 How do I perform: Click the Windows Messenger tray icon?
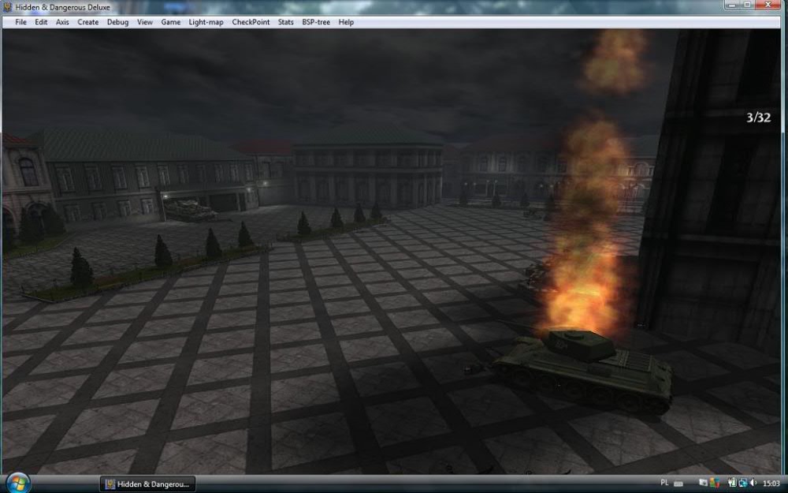(x=714, y=483)
